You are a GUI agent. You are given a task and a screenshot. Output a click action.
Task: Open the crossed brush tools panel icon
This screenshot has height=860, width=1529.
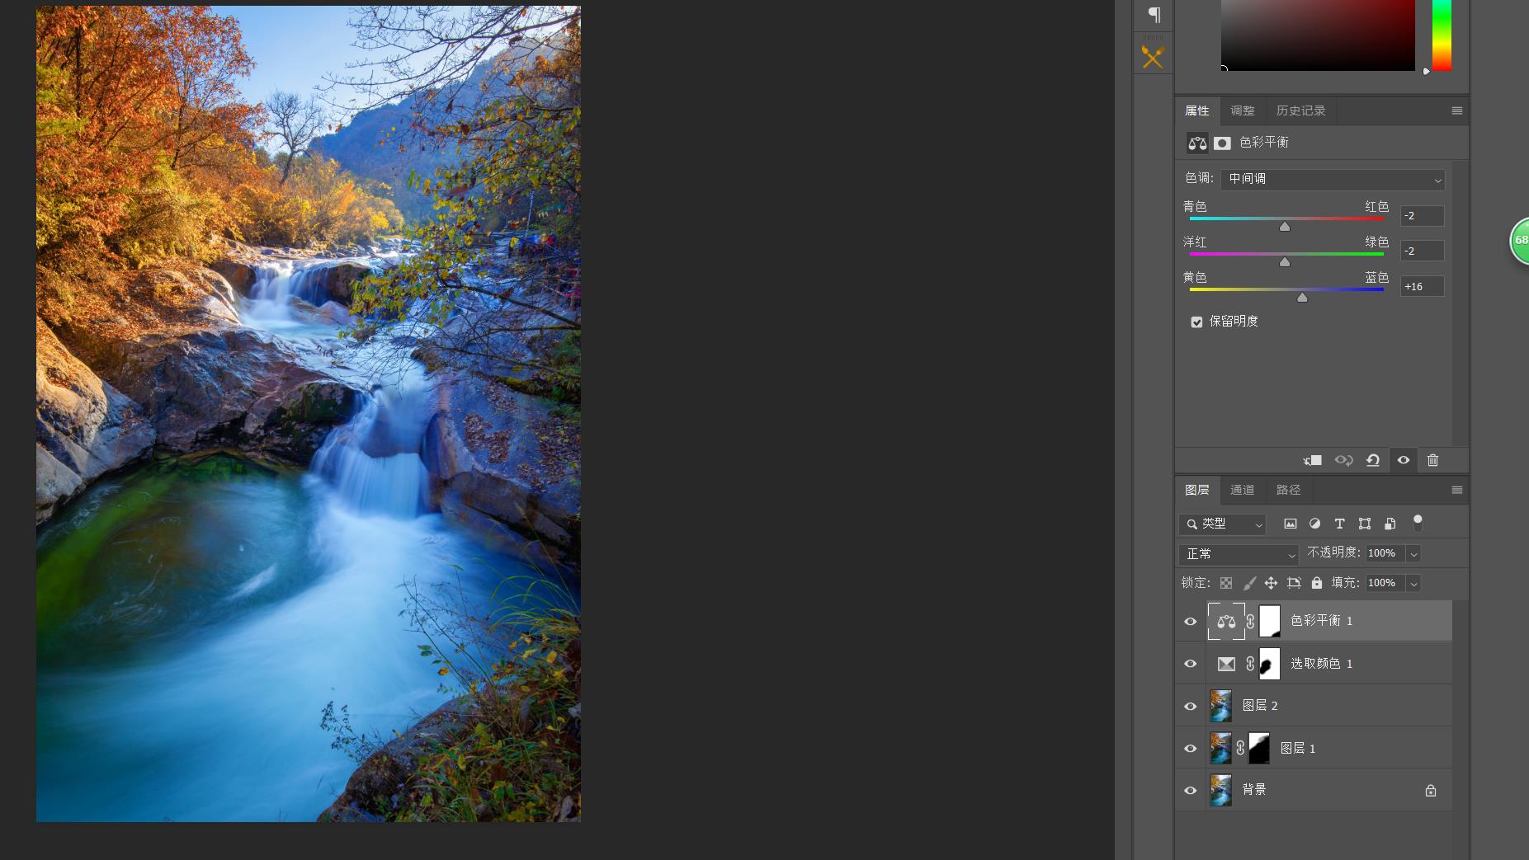click(x=1153, y=57)
